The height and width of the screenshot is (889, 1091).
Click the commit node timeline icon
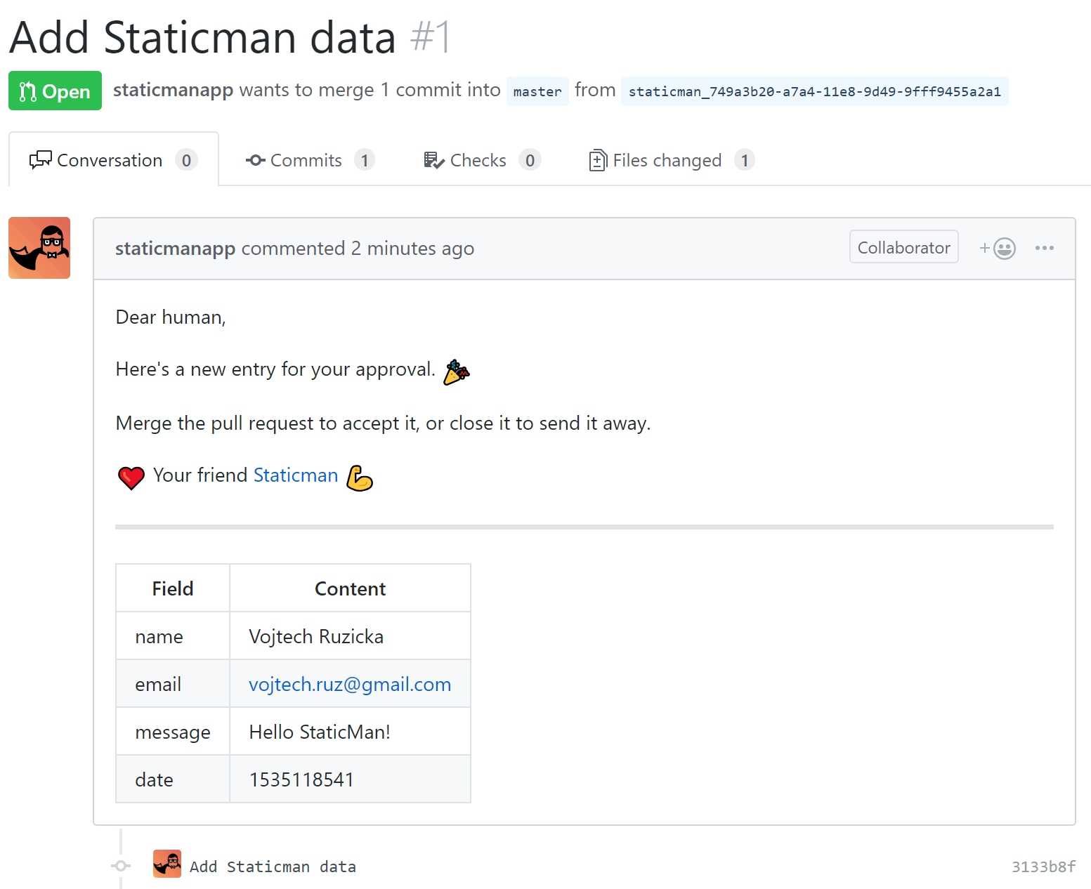click(121, 866)
